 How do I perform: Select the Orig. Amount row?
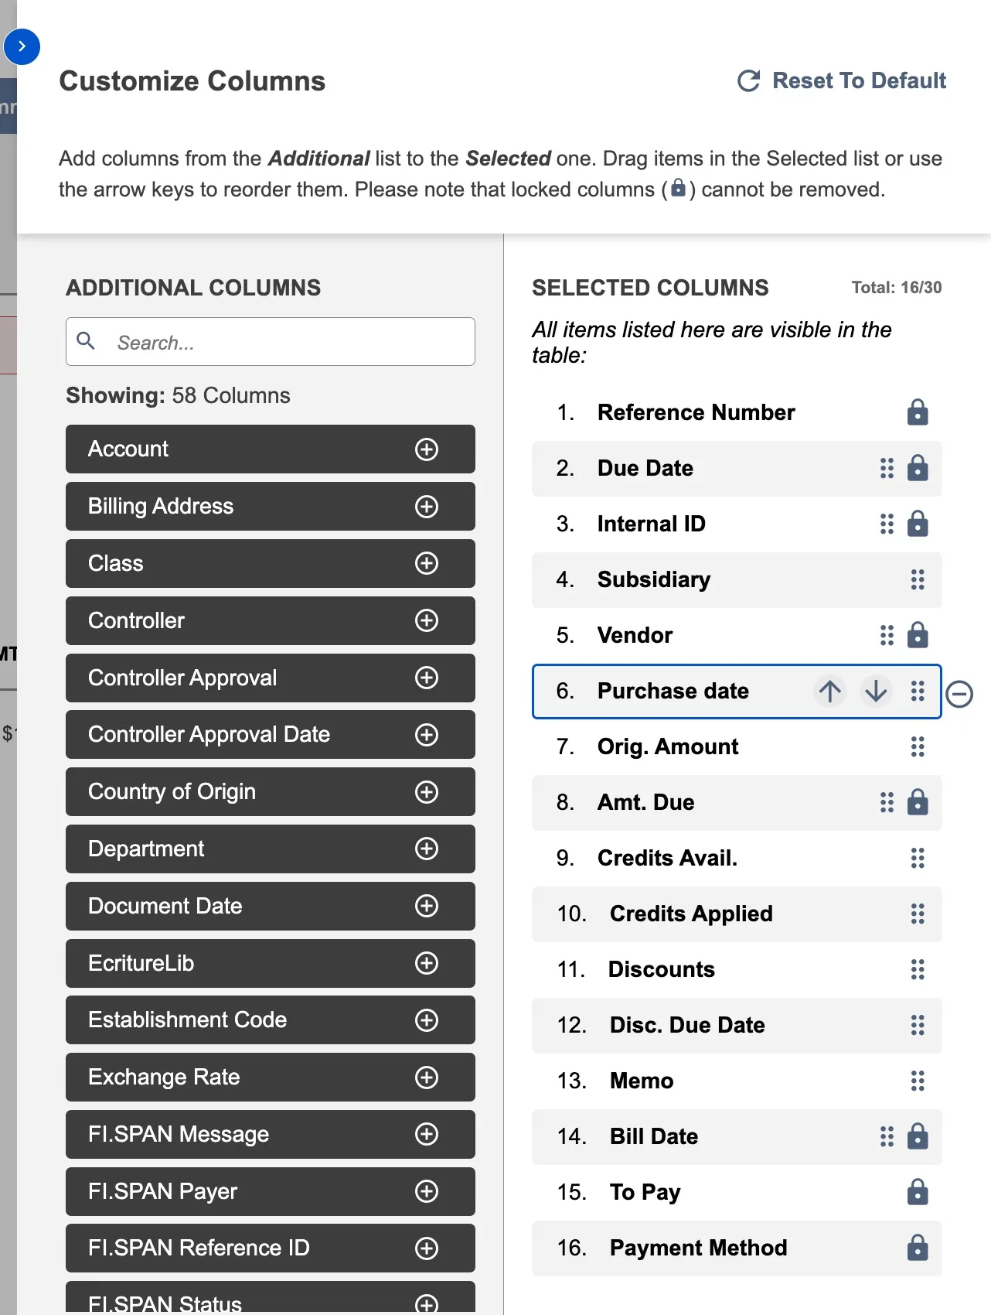(737, 747)
